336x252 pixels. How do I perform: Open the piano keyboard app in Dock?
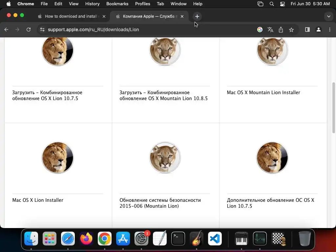(241, 239)
